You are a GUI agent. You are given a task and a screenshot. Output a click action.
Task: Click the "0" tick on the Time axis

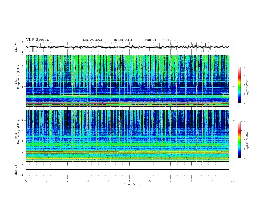(x=26, y=181)
